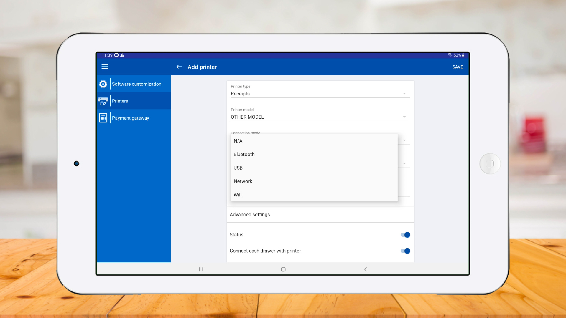Disable Connect cash drawer with printer
The height and width of the screenshot is (318, 566).
pyautogui.click(x=405, y=251)
